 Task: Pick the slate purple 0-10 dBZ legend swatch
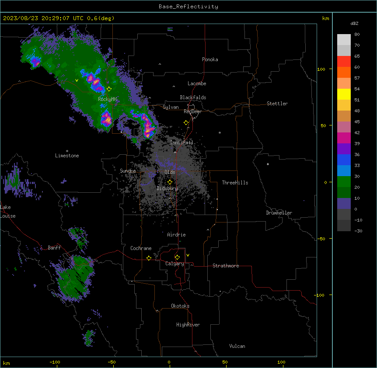point(344,204)
